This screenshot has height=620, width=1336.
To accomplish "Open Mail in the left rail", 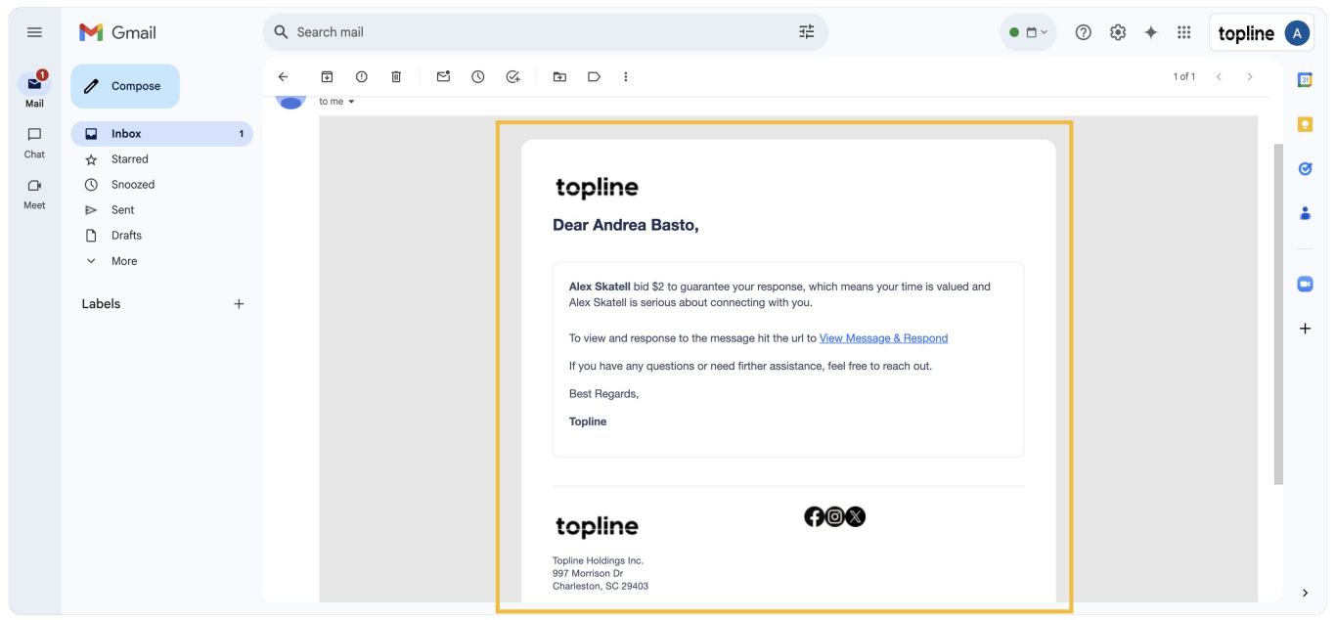I will click(x=34, y=90).
